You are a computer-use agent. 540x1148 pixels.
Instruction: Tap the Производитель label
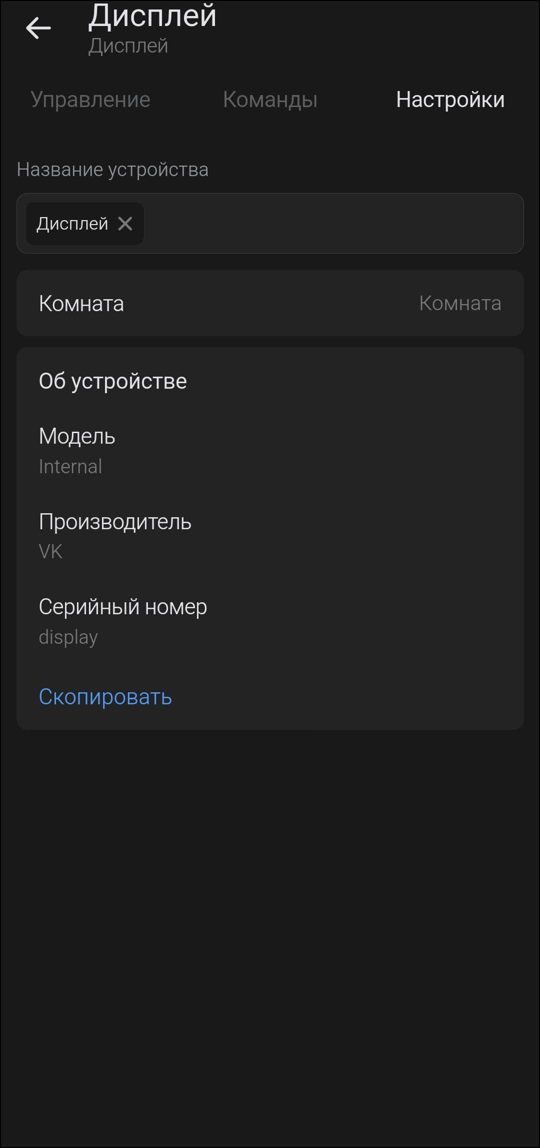coord(115,522)
